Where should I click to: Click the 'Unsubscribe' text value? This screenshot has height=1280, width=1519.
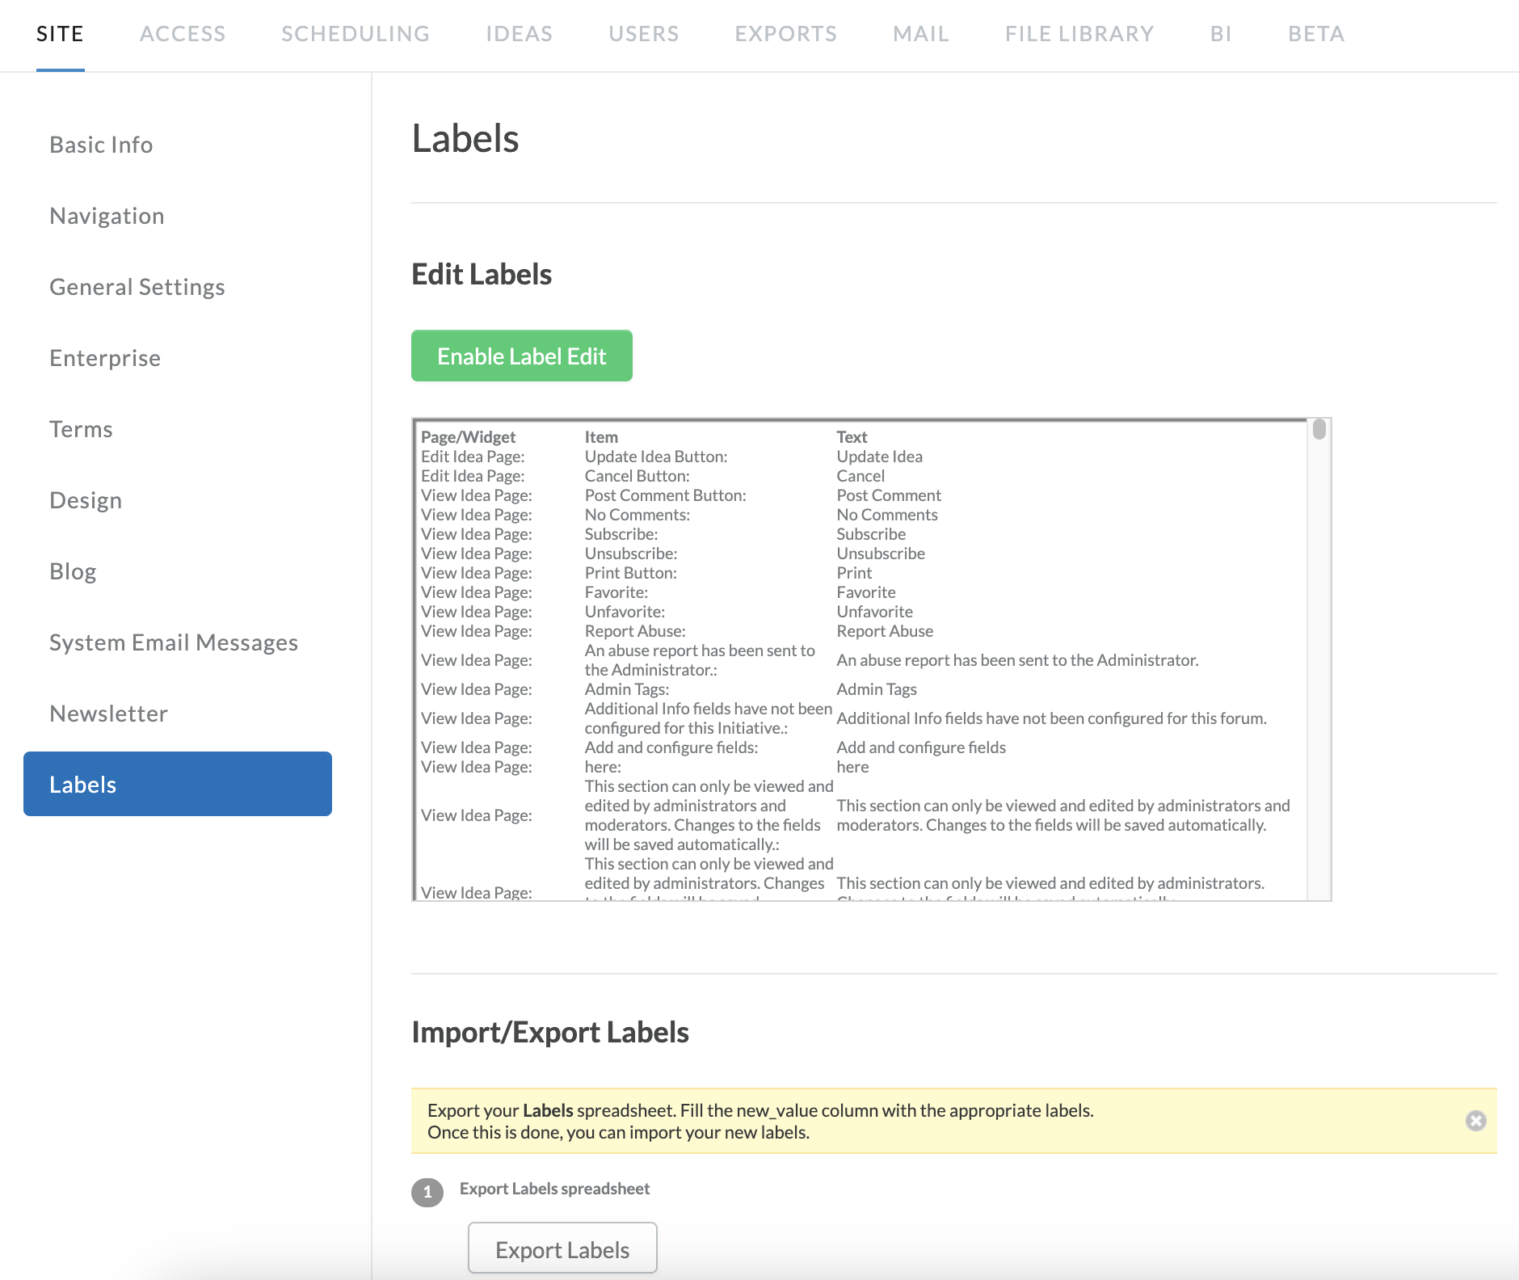(x=881, y=554)
